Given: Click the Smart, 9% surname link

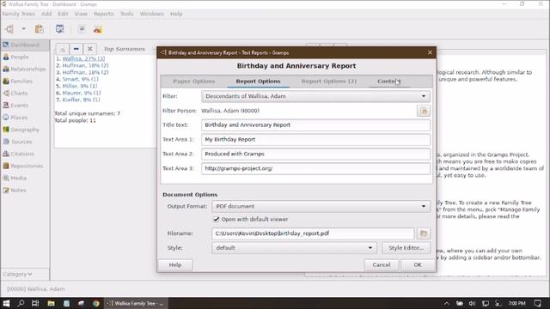Looking at the screenshot, I should coord(80,79).
